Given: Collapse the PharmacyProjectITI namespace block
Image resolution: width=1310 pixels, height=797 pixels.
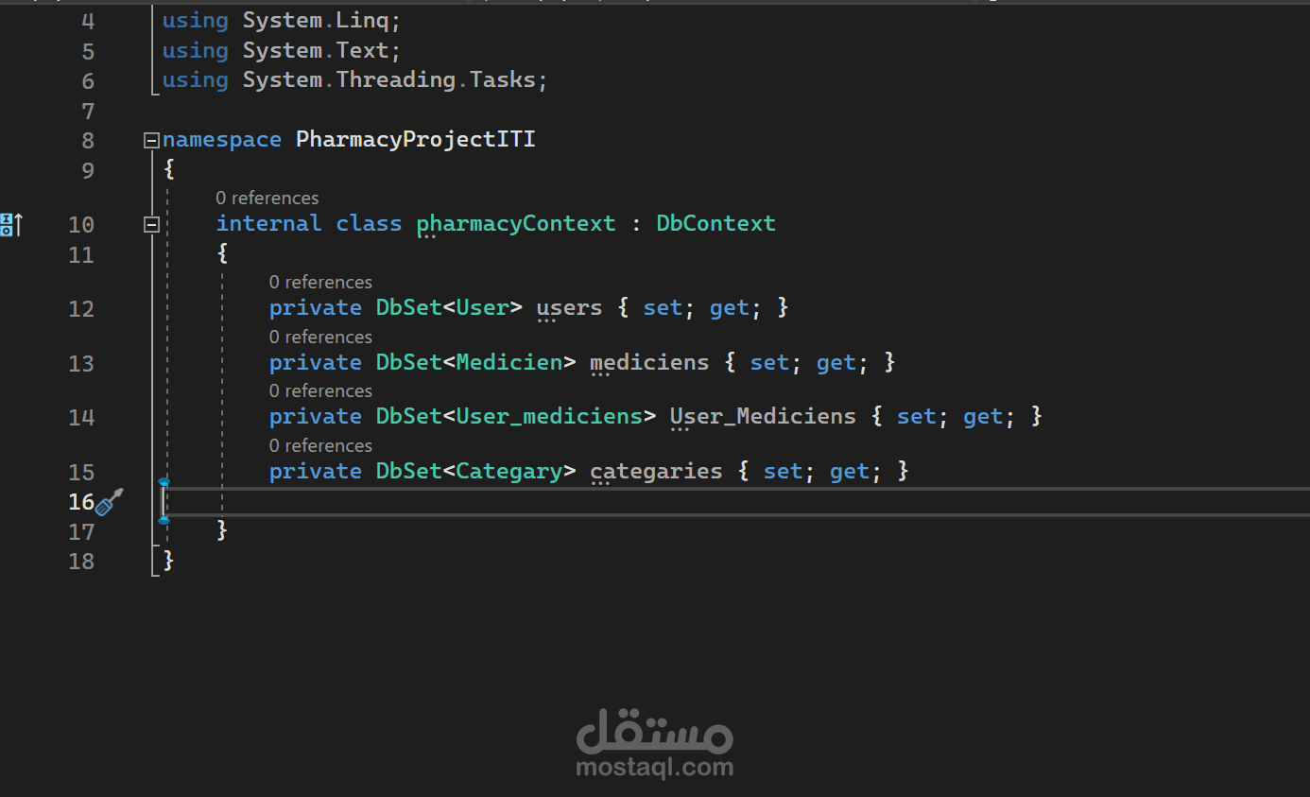Looking at the screenshot, I should coord(151,141).
